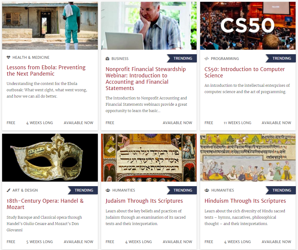Click the paintbrush icon next to Art & Design
This screenshot has height=250, width=298.
pos(8,190)
